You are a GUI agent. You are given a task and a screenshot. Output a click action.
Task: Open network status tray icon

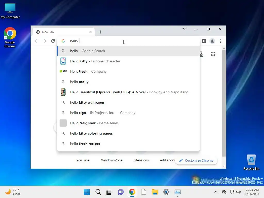point(232,192)
